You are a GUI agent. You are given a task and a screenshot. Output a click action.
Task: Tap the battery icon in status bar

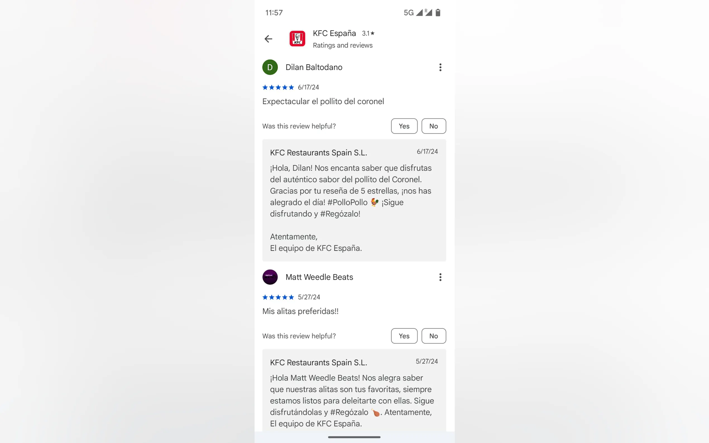(x=438, y=13)
